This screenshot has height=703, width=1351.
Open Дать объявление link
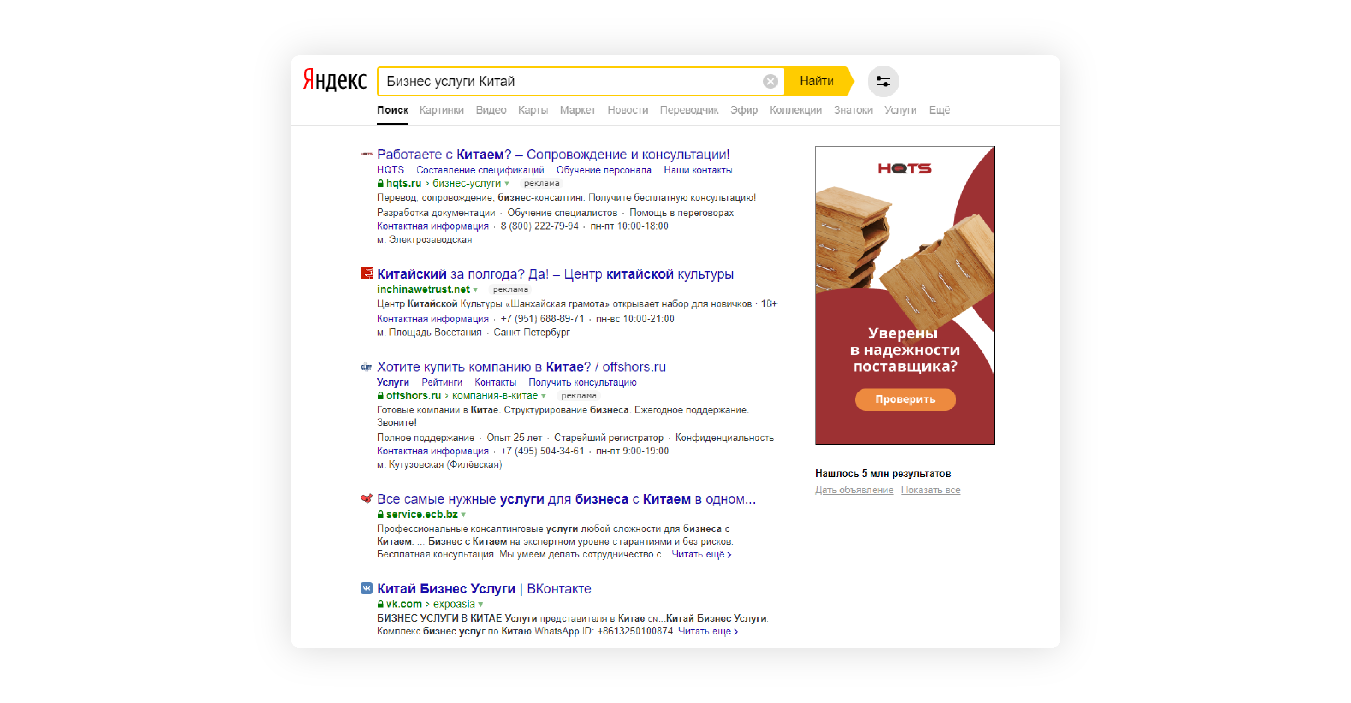click(854, 490)
